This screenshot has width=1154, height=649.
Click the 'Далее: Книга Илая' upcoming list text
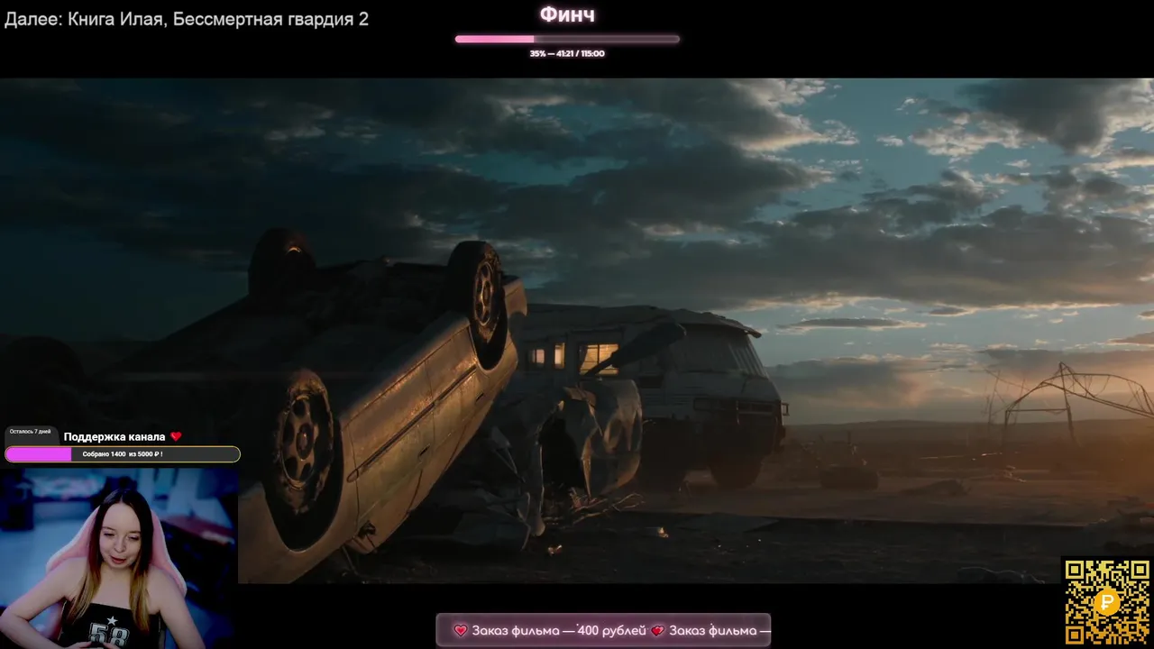(187, 19)
